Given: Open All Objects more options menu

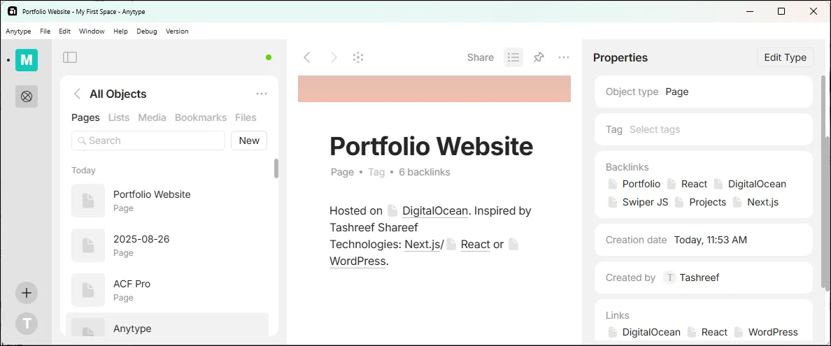Looking at the screenshot, I should [x=262, y=94].
